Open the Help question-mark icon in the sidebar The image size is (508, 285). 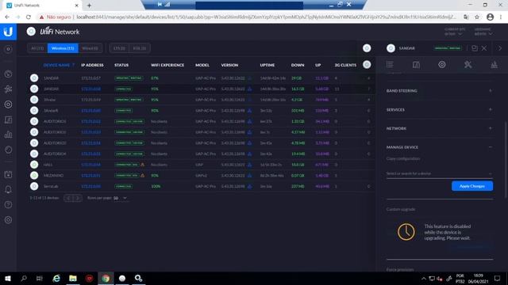coord(9,205)
